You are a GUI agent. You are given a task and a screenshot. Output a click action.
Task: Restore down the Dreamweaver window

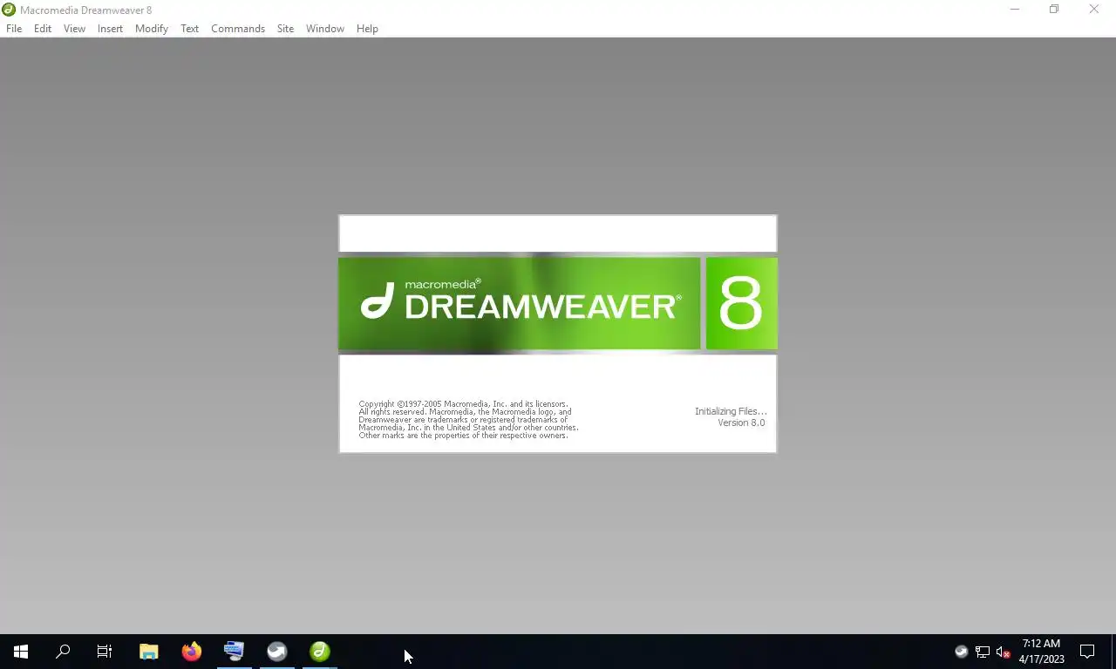pyautogui.click(x=1054, y=10)
